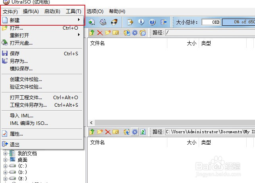
Task: Click the local path field C:\Users\Administrator
Action: pyautogui.click(x=210, y=132)
